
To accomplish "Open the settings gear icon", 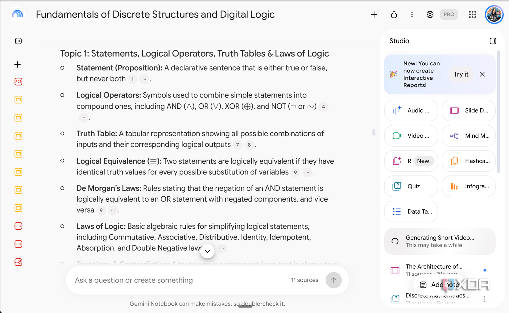I will [430, 15].
